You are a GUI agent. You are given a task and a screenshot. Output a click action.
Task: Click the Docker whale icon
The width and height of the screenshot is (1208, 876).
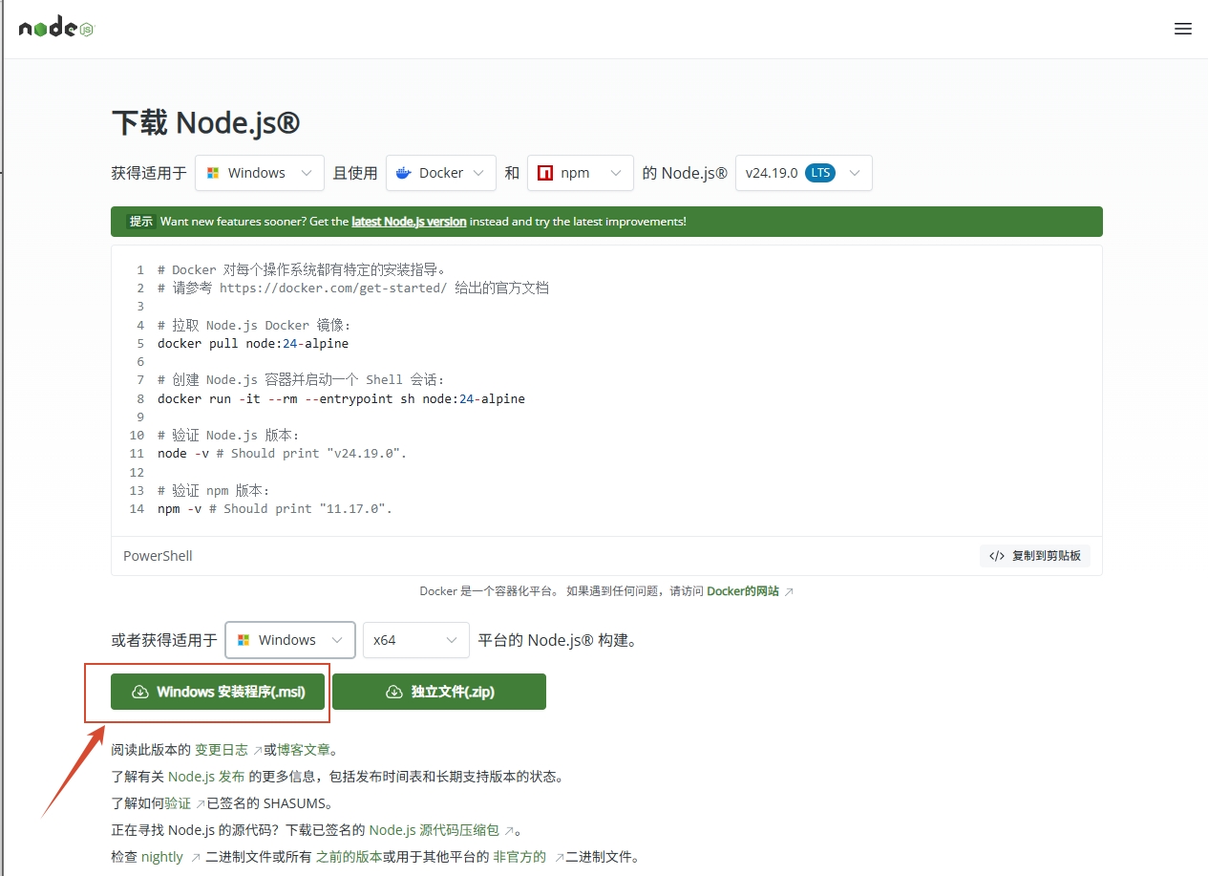pos(403,173)
